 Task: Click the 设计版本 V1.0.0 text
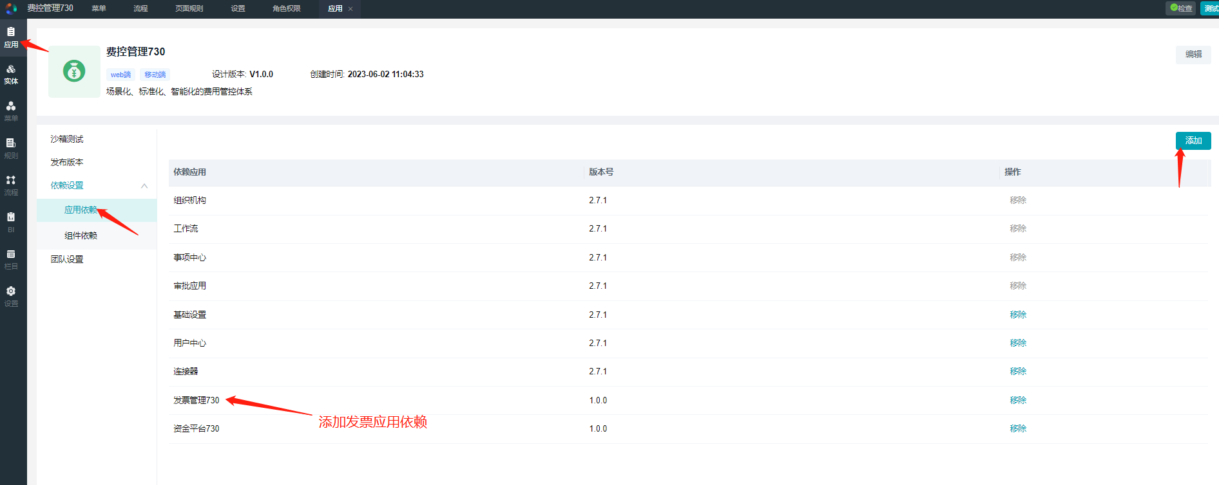click(x=242, y=74)
